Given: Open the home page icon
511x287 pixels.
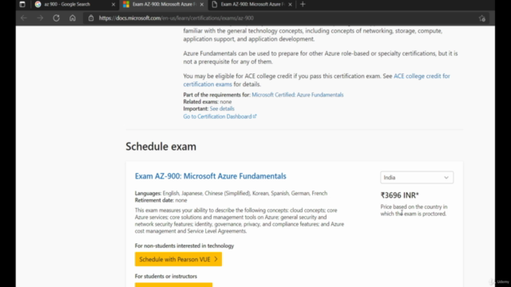Looking at the screenshot, I should click(x=73, y=18).
